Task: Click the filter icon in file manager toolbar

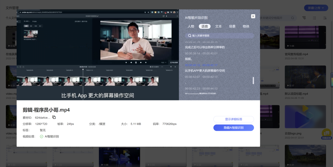Action: pyautogui.click(x=304, y=18)
